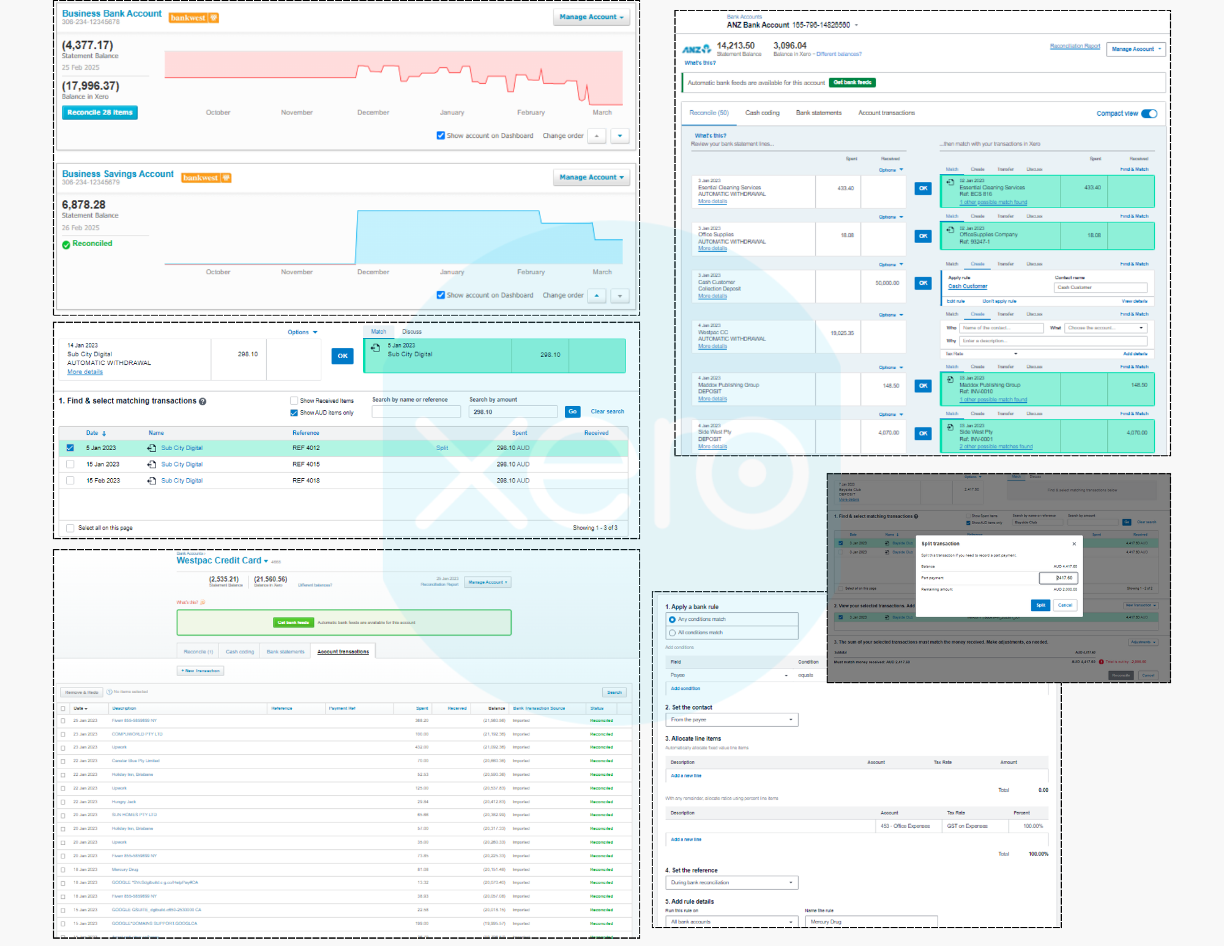1224x946 pixels.
Task: Select the All conditions match radio button
Action: point(673,633)
